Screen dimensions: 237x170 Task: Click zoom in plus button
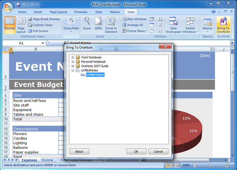pyautogui.click(x=227, y=165)
